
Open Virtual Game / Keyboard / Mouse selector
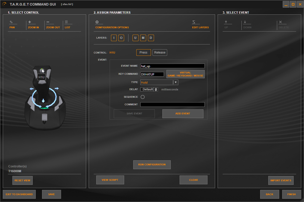tap(185, 74)
